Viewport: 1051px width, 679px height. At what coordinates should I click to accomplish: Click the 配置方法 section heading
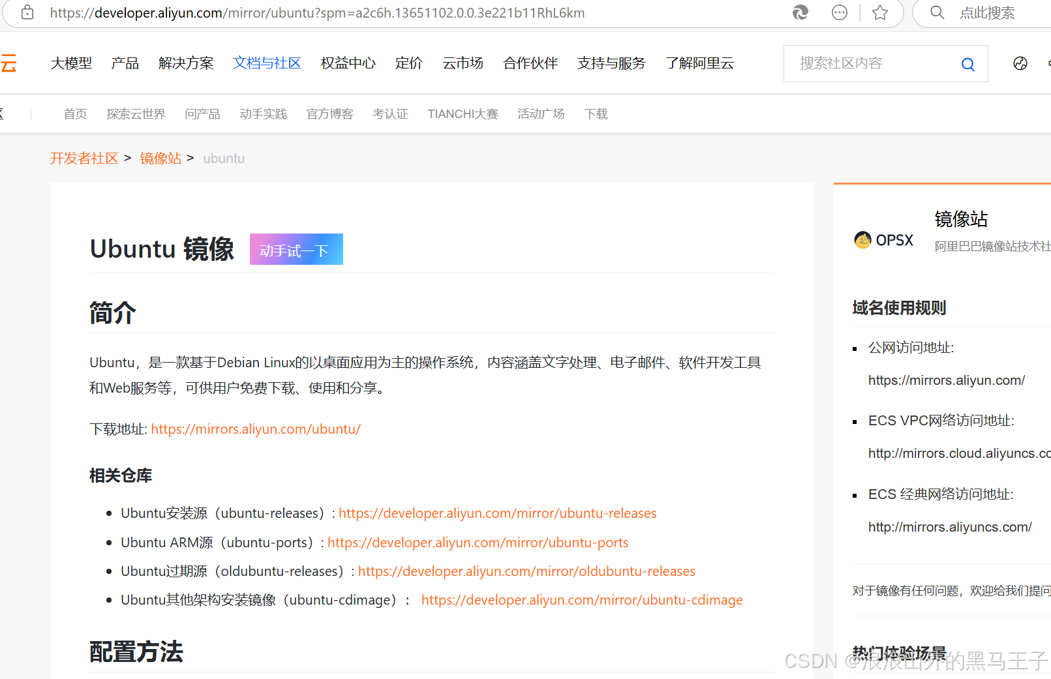point(136,652)
